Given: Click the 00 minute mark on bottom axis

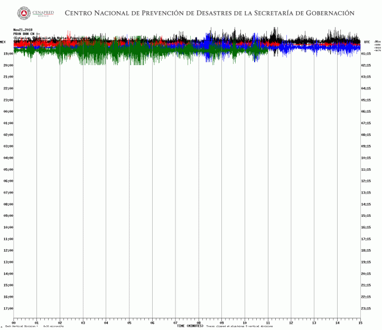Looking at the screenshot, I should click(x=14, y=322).
